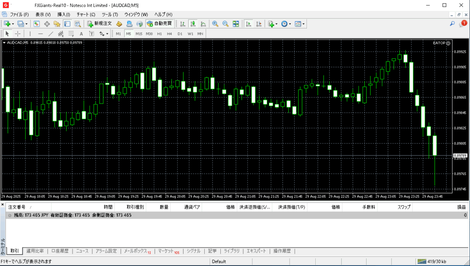The height and width of the screenshot is (266, 470).
Task: Zoom in on the chart
Action: click(x=215, y=23)
